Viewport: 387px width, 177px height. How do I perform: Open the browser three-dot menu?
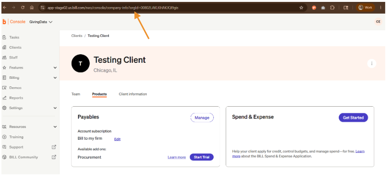[x=381, y=8]
